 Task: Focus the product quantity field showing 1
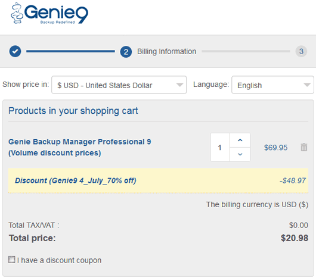[220, 148]
